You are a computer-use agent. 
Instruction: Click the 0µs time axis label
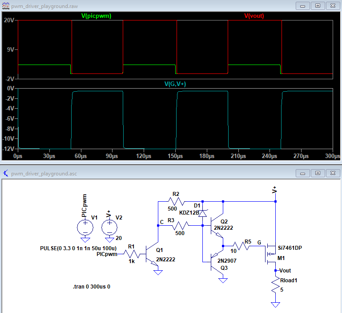tap(18, 156)
